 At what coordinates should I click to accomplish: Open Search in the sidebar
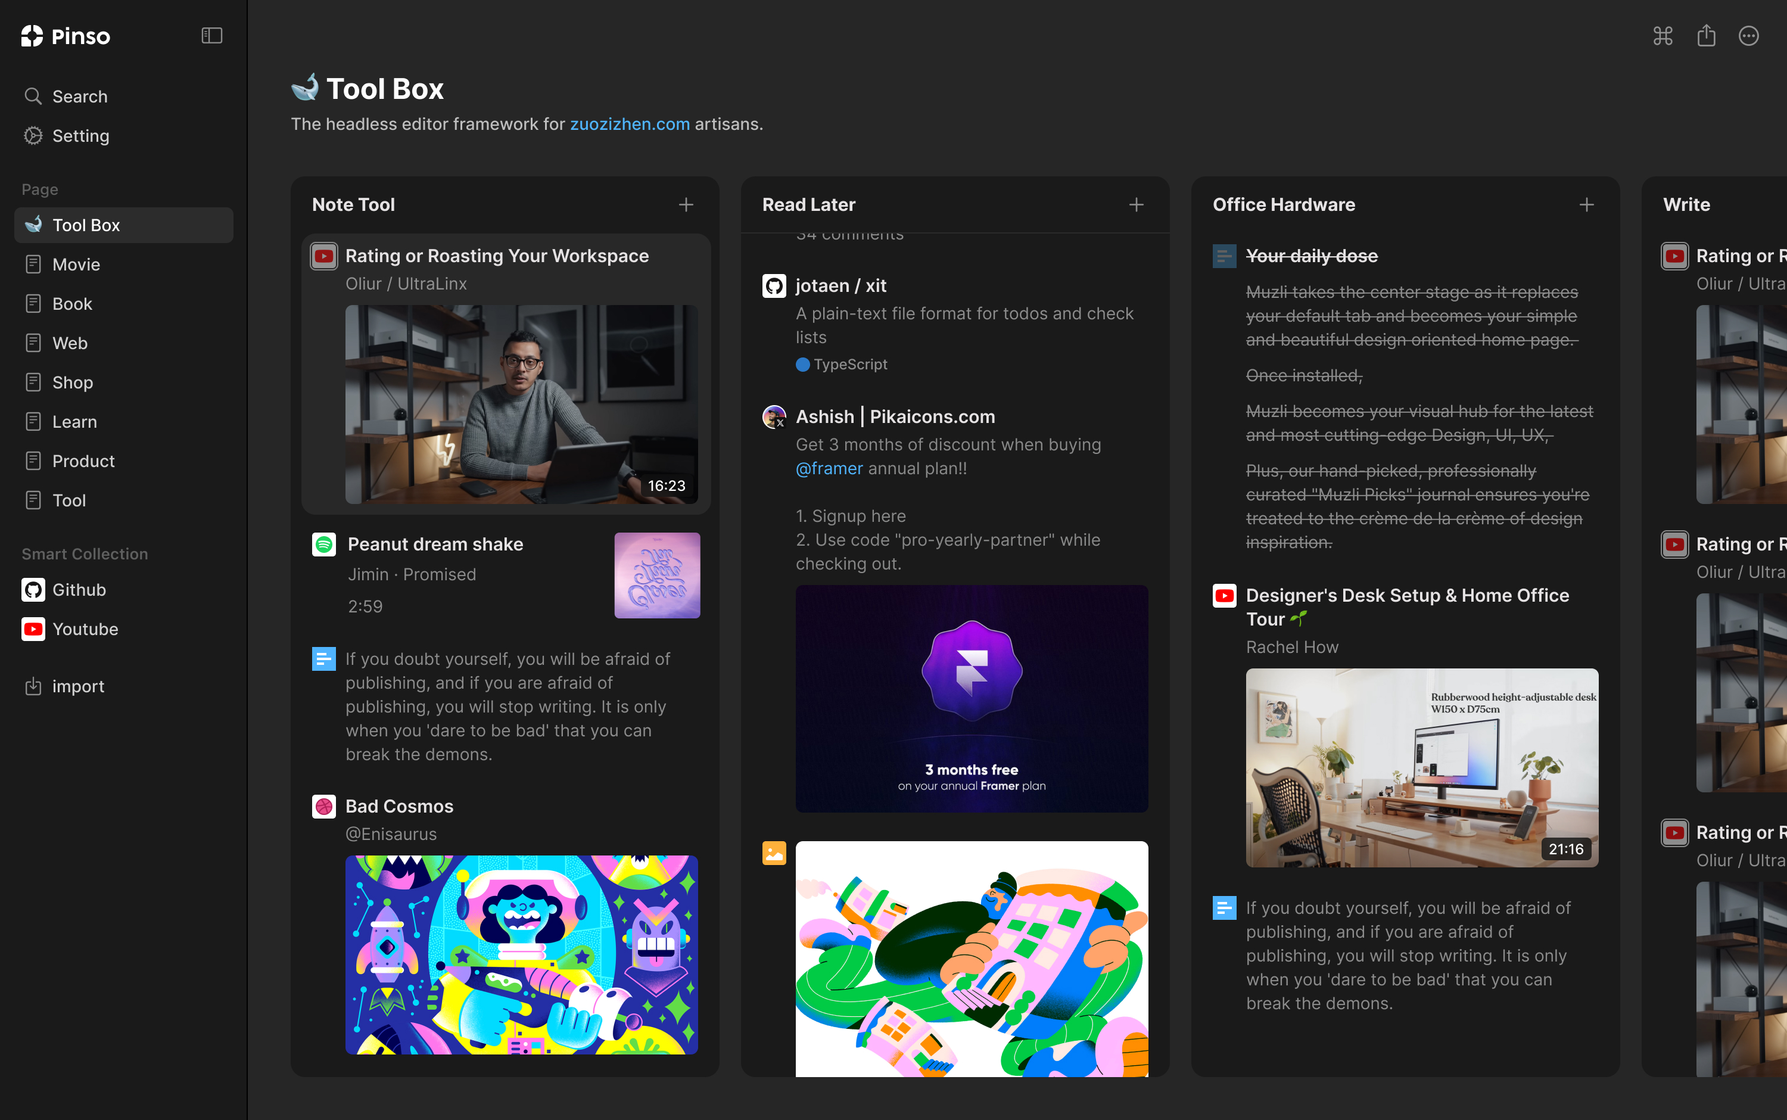(124, 97)
